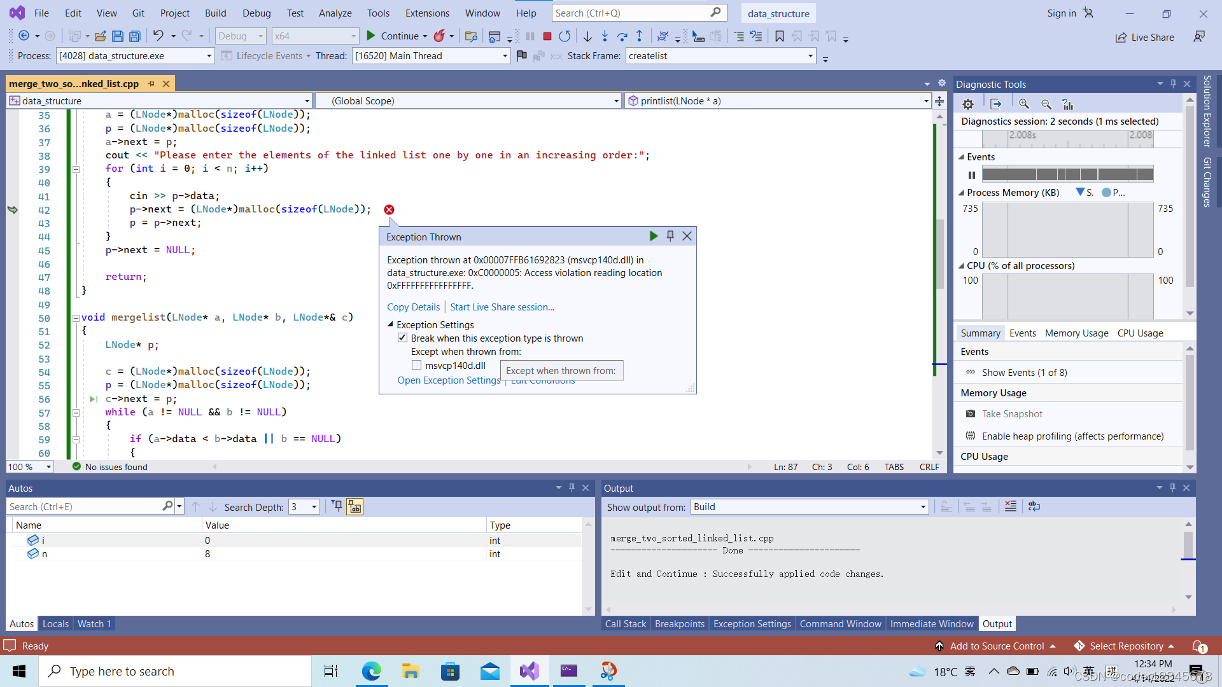Click the Step Into arrow icon
Viewport: 1222px width, 687px height.
604,36
